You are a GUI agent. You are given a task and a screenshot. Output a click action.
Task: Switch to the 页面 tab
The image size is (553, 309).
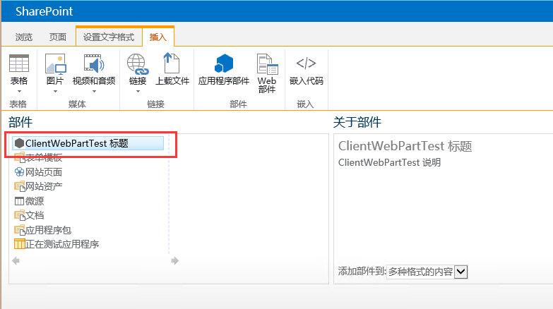click(x=57, y=37)
